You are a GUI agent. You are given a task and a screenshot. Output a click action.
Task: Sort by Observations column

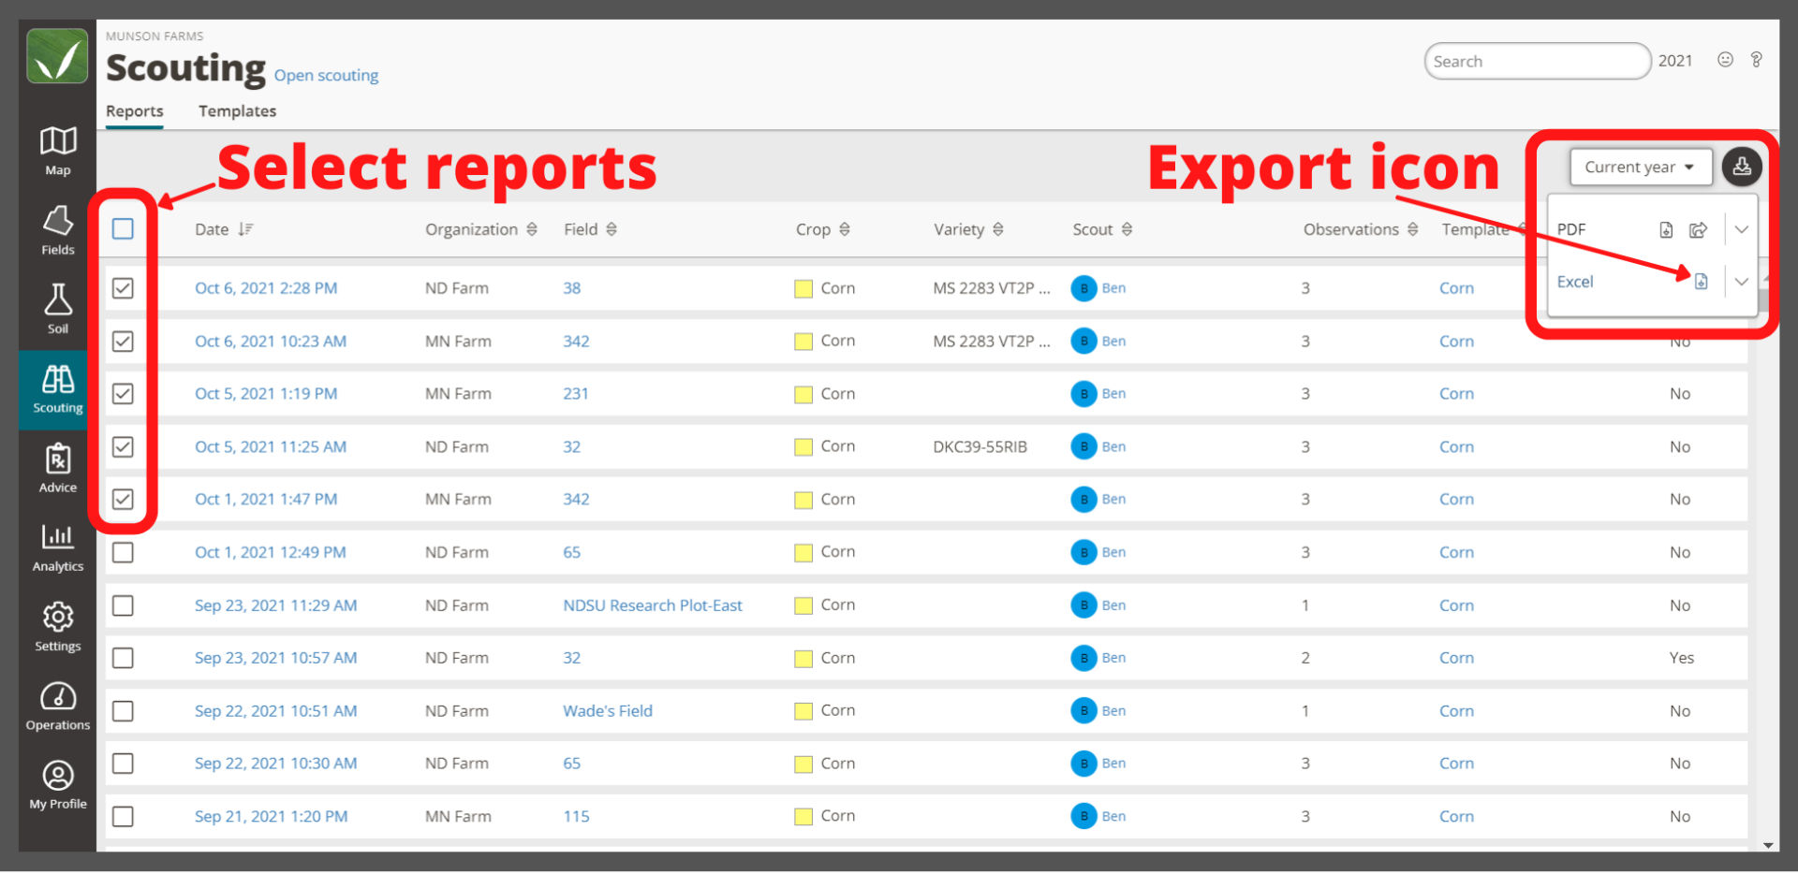click(1412, 229)
